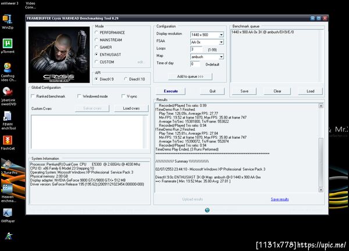This screenshot has width=349, height=251.
Task: Open the CyberLink PowerDVD desktop icon
Action: coord(8,96)
